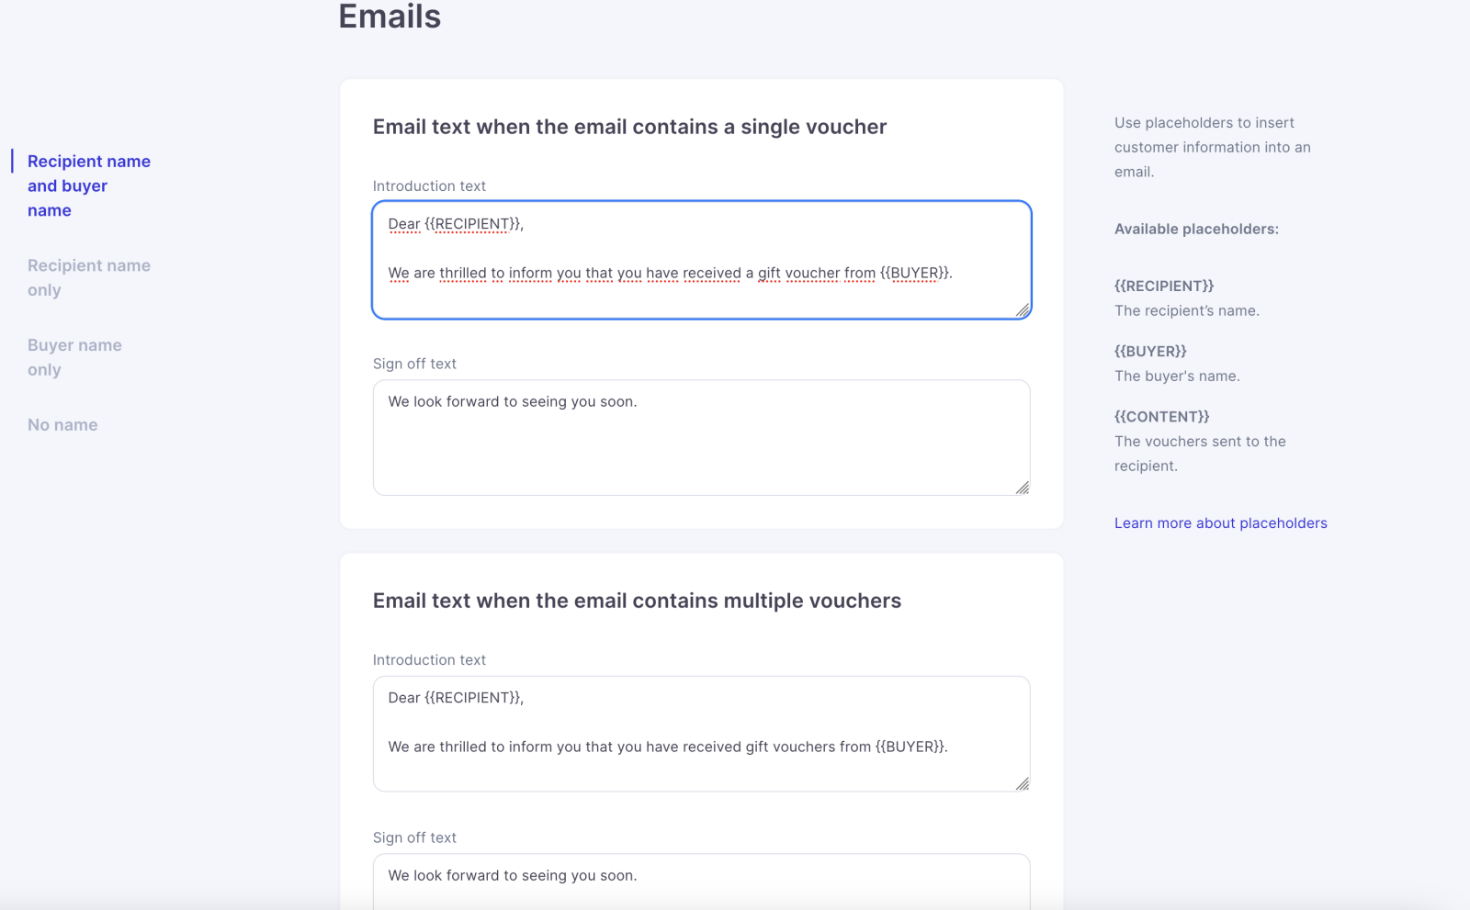Image resolution: width=1470 pixels, height=910 pixels.
Task: Click the "Emails" page heading
Action: (x=390, y=17)
